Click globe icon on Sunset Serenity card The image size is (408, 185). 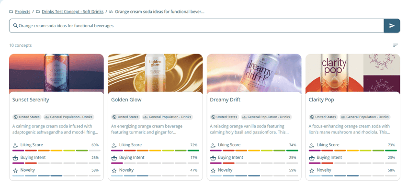(16, 117)
